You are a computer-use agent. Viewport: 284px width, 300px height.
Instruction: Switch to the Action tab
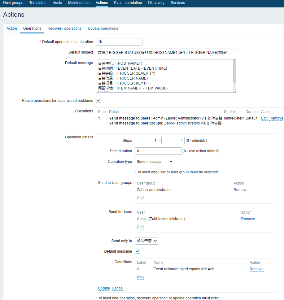[x=12, y=28]
